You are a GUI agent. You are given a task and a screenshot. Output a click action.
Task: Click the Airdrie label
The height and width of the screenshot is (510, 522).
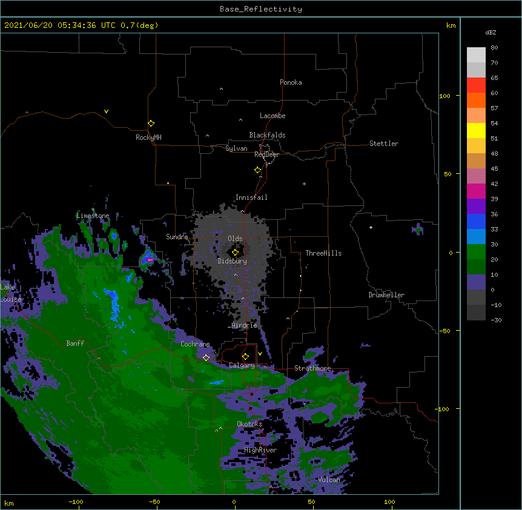245,325
